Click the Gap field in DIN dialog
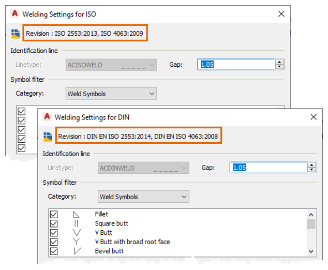Image resolution: width=328 pixels, height=270 pixels. [x=268, y=168]
